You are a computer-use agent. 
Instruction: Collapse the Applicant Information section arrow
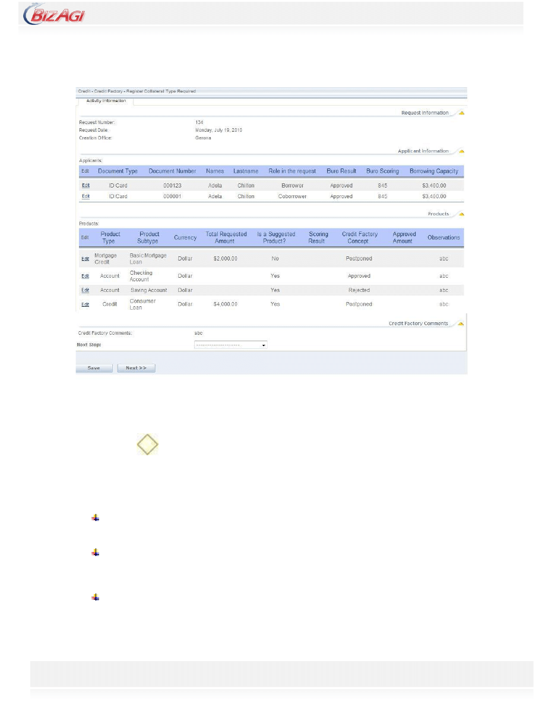pyautogui.click(x=461, y=151)
